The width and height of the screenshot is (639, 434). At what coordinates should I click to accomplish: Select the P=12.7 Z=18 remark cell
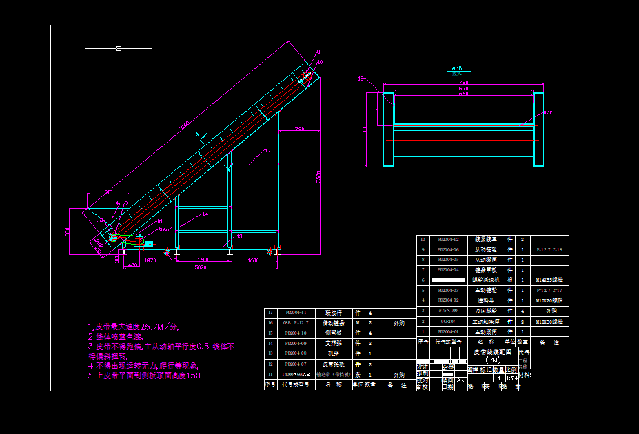(549, 249)
